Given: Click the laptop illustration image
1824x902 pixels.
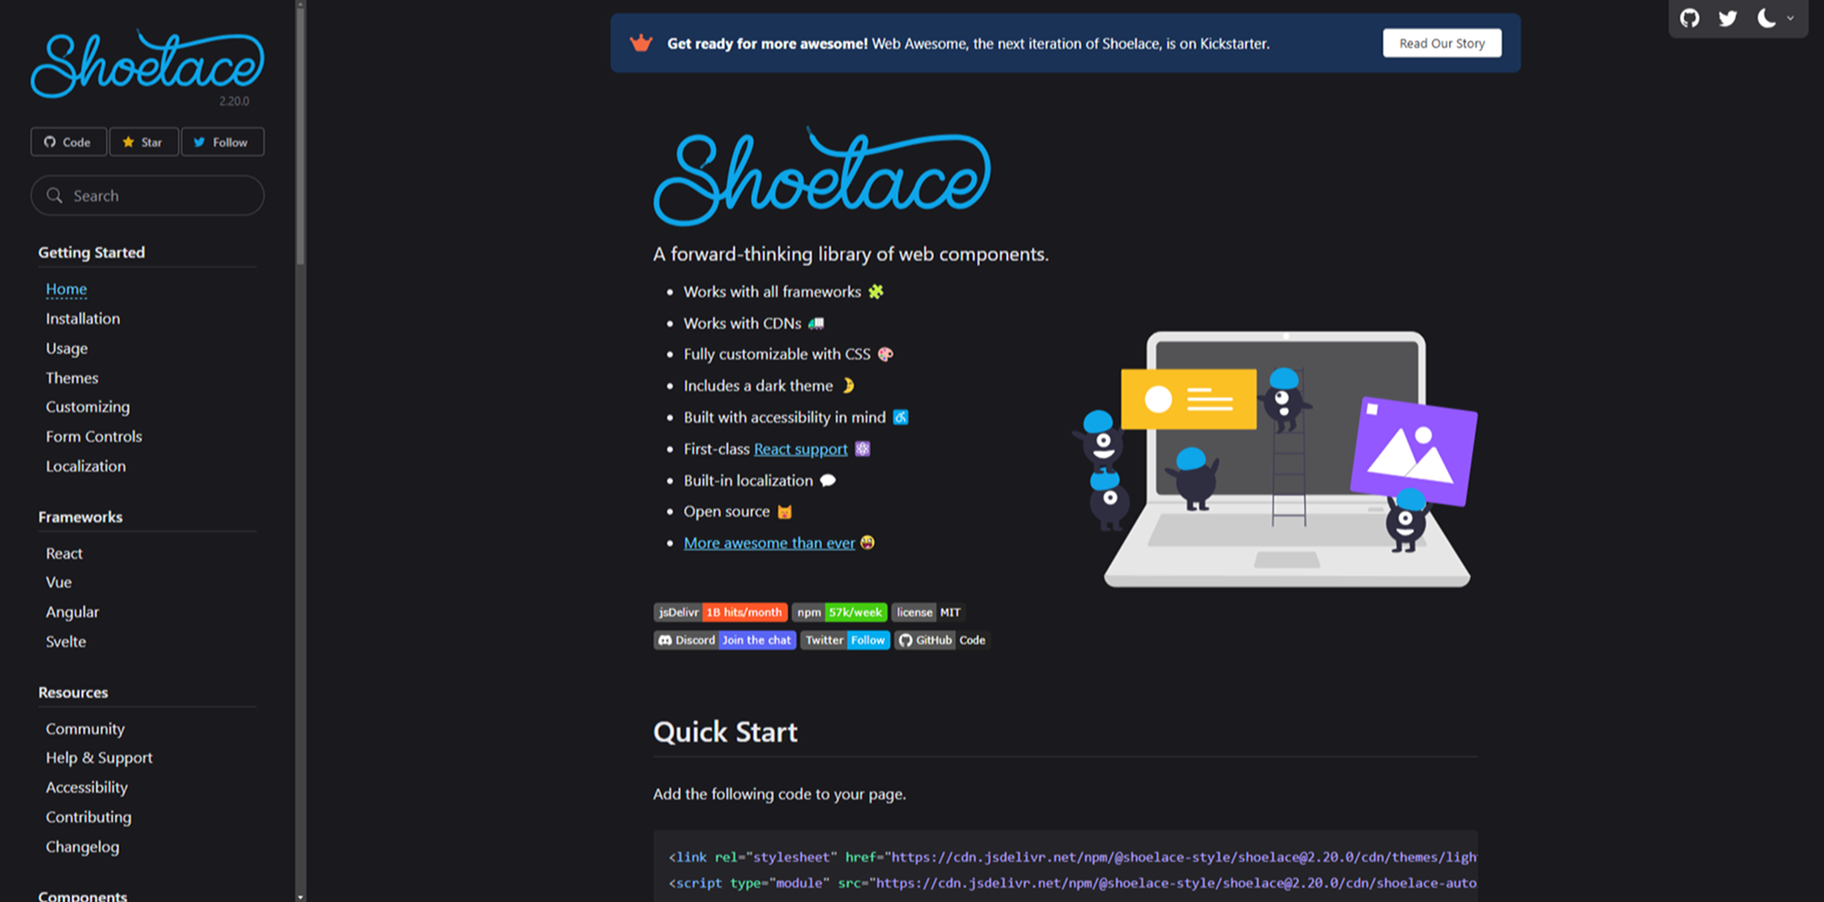Looking at the screenshot, I should [x=1275, y=459].
